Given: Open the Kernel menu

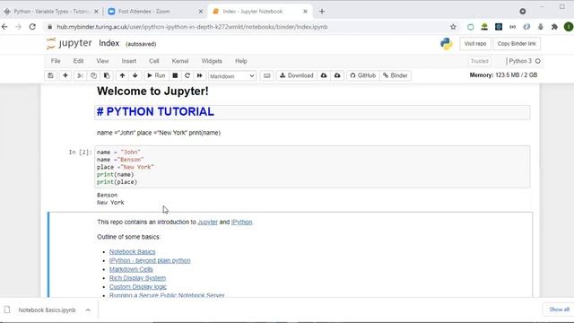Looking at the screenshot, I should [x=180, y=61].
